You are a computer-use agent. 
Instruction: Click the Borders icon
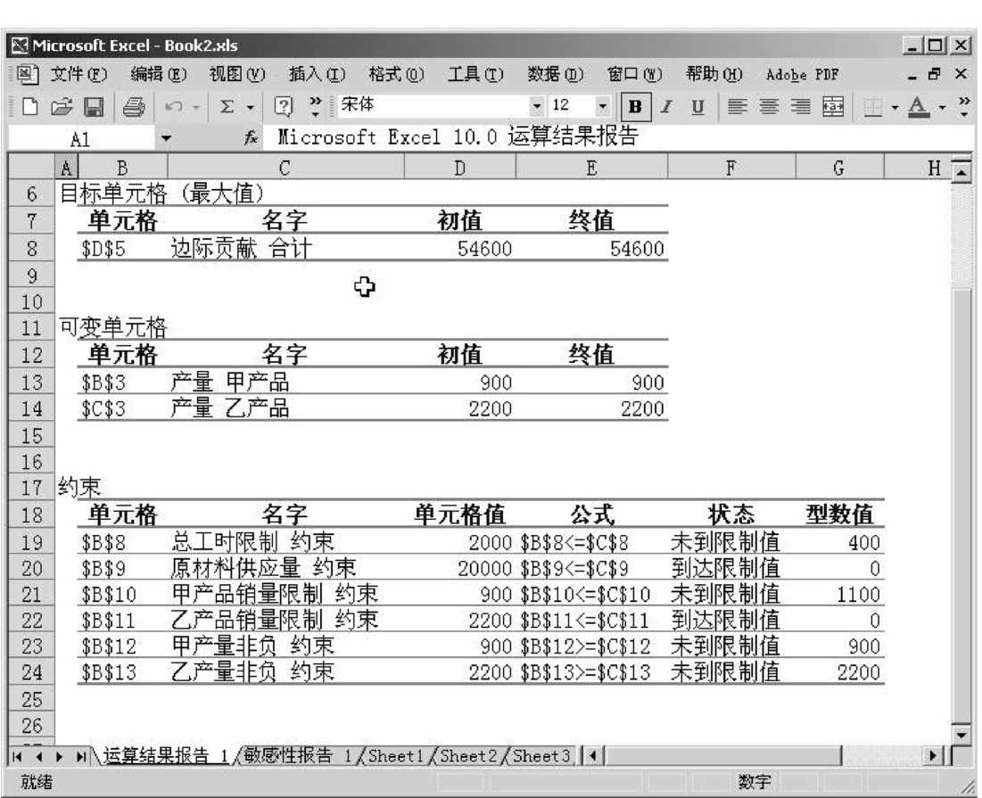872,108
